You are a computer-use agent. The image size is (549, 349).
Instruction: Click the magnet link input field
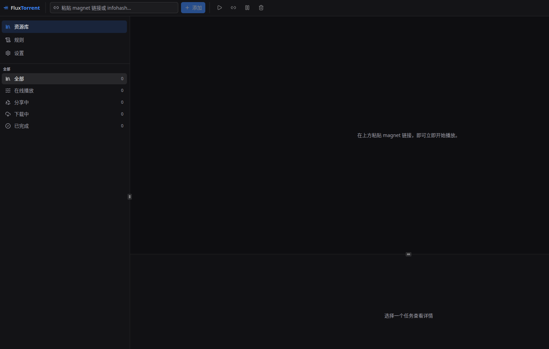114,8
